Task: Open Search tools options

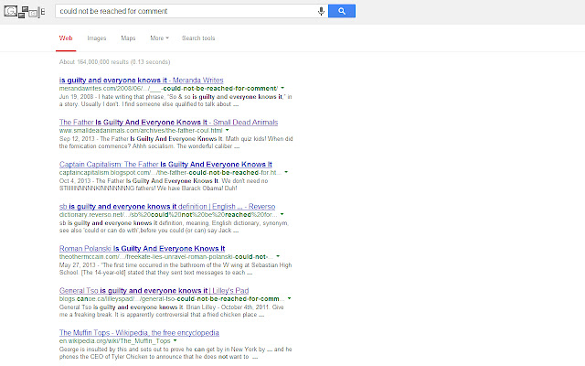Action: 198,38
